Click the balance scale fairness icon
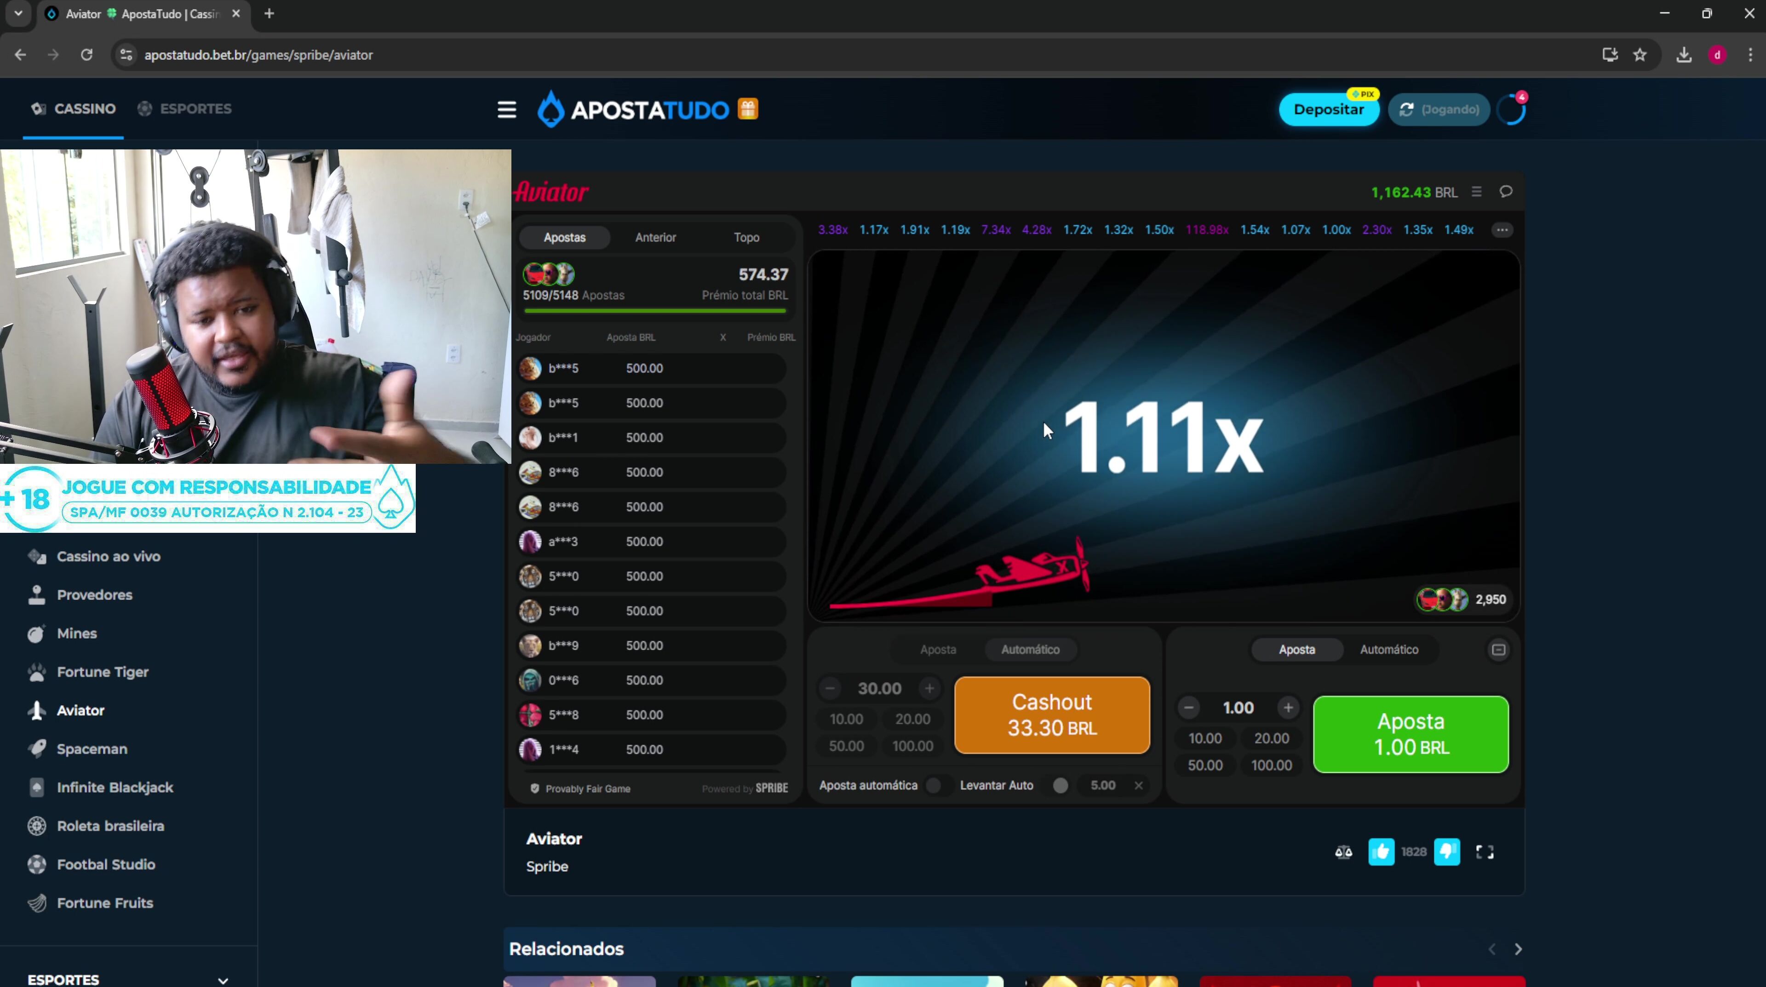The image size is (1766, 987). (x=1343, y=852)
